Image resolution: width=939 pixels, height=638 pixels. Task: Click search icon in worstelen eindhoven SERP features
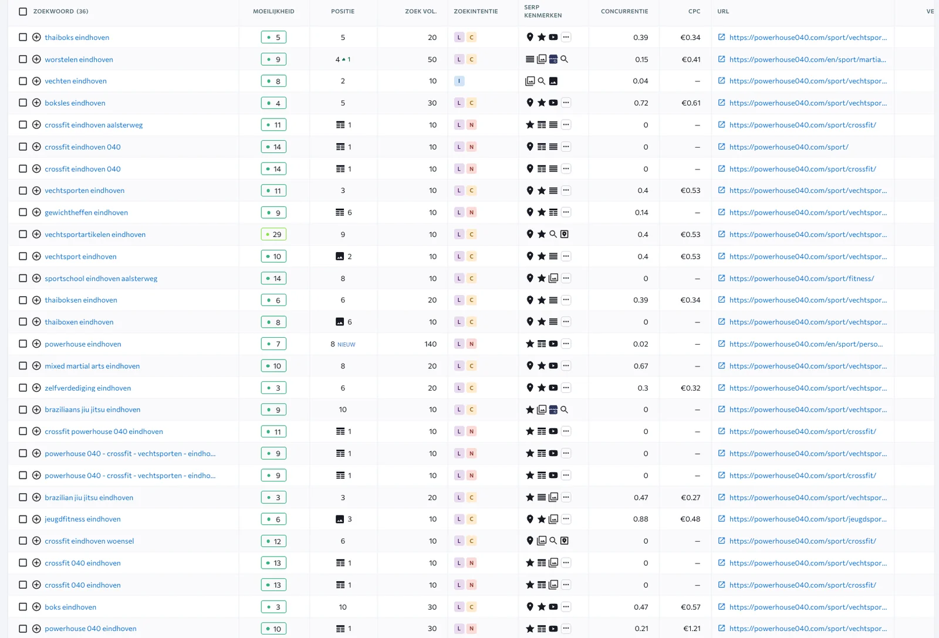pos(564,59)
